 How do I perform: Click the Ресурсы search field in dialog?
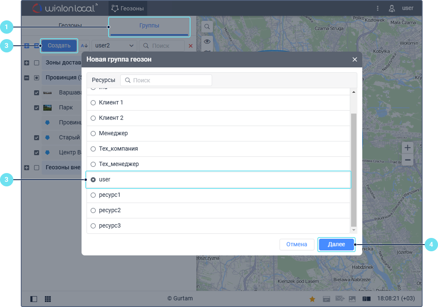click(166, 80)
